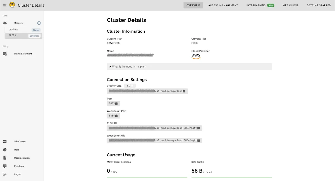This screenshot has height=181, width=335.
Task: Click the 'Connection Settings' heading
Action: click(x=127, y=80)
